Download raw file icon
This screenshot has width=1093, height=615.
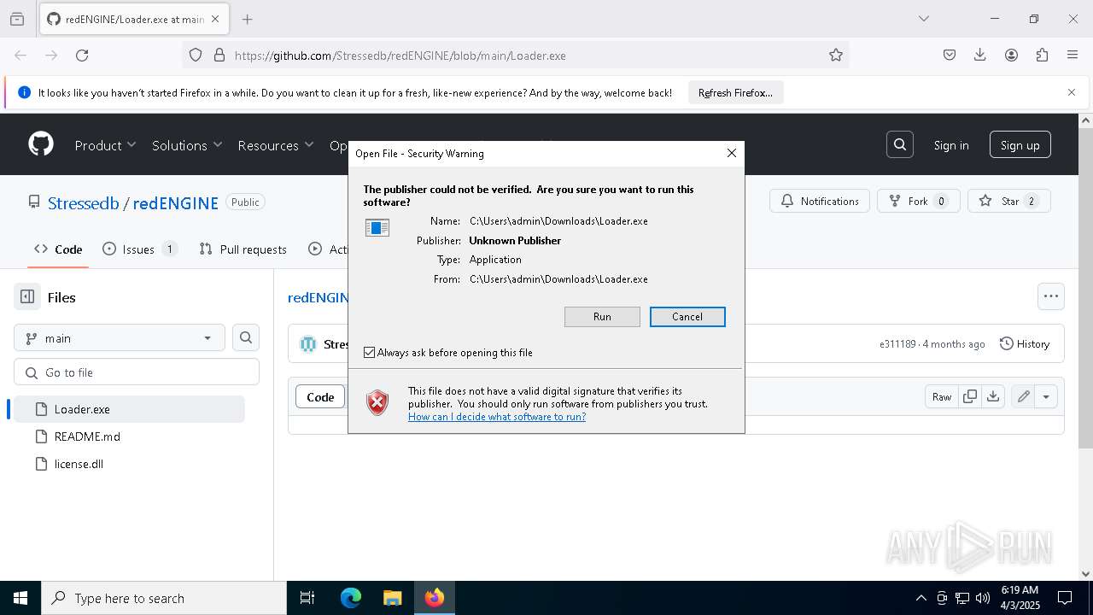pos(993,396)
